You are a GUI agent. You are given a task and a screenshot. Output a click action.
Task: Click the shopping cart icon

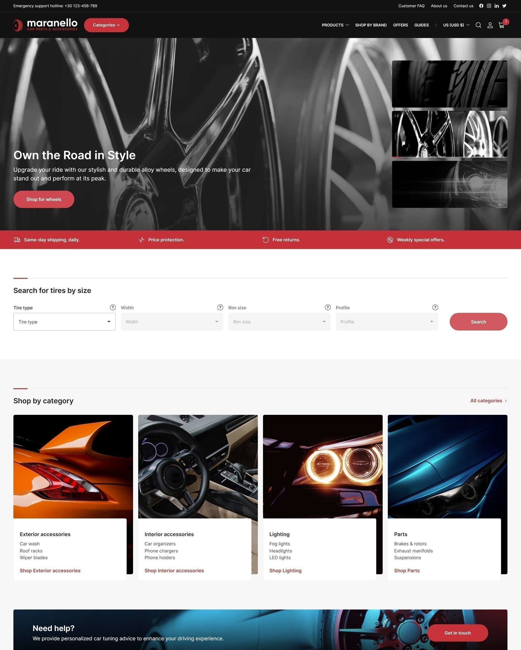(x=501, y=25)
